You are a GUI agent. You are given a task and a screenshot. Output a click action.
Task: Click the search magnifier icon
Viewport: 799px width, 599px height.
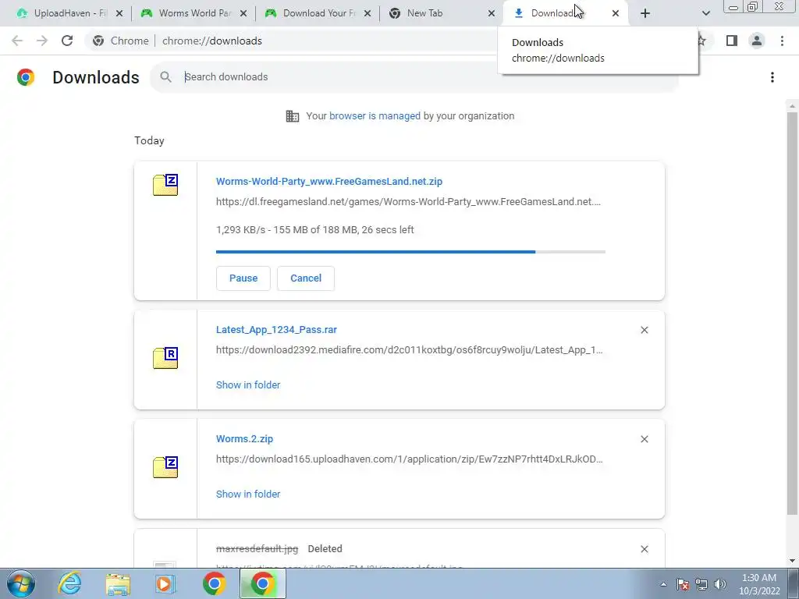165,77
